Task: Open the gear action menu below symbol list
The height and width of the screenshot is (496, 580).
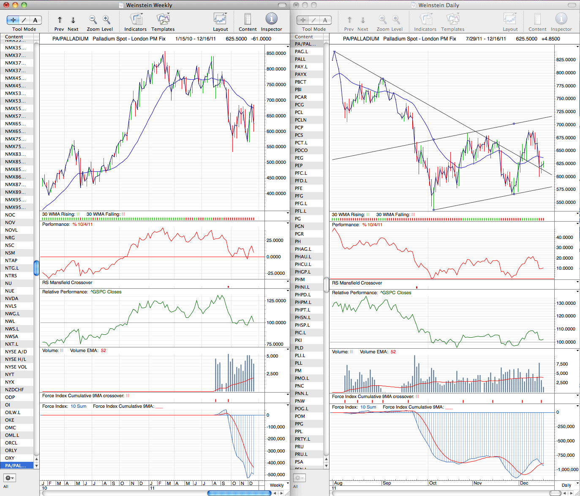Action: [x=9, y=478]
